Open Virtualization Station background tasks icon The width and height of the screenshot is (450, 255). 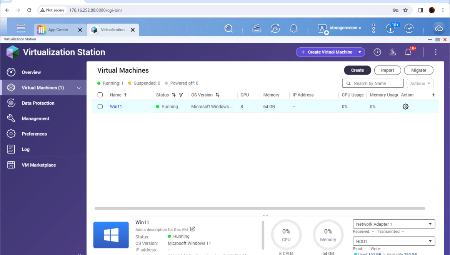(x=393, y=52)
